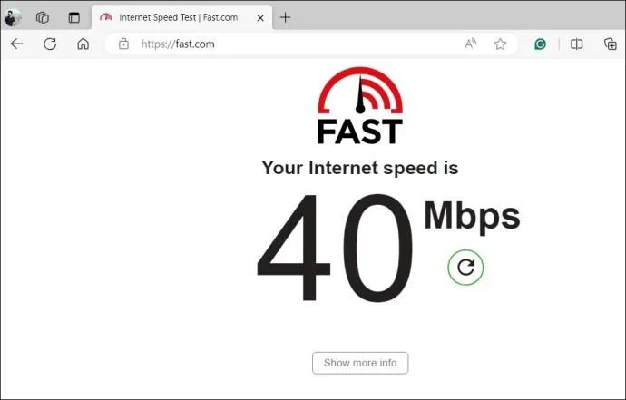This screenshot has width=626, height=400.
Task: Go back to previous page
Action: (16, 44)
